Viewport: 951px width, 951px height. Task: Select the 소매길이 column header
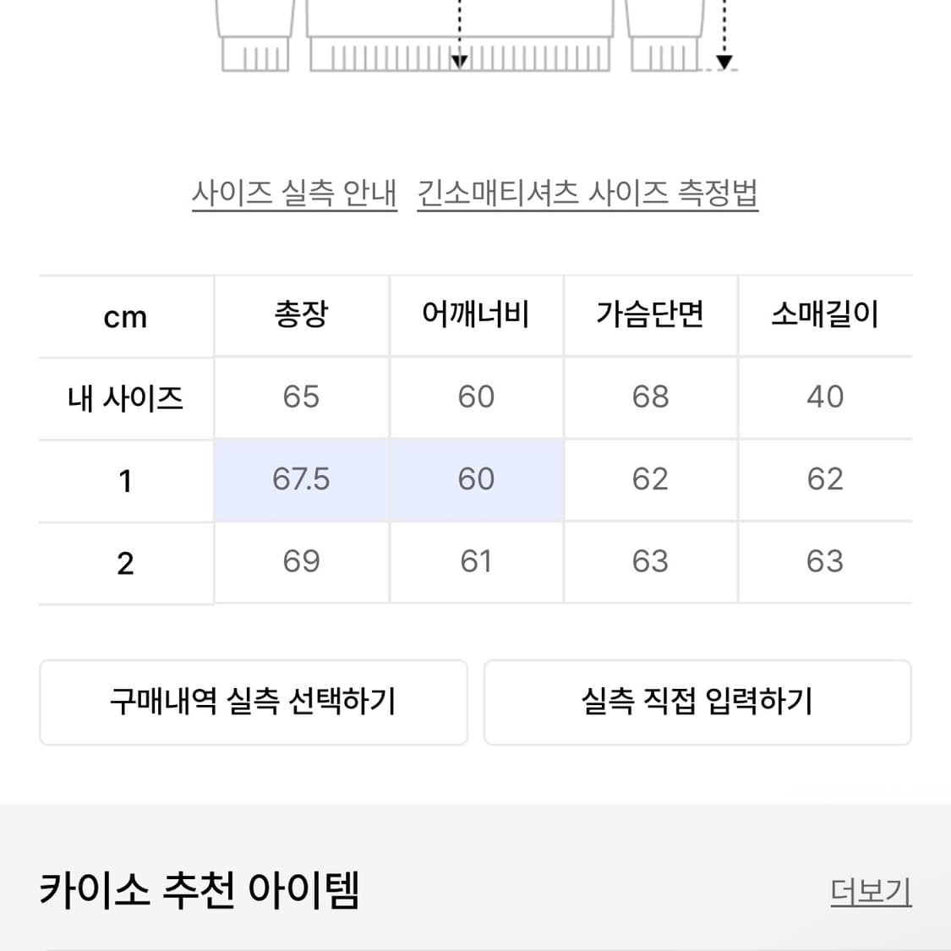[x=825, y=315]
